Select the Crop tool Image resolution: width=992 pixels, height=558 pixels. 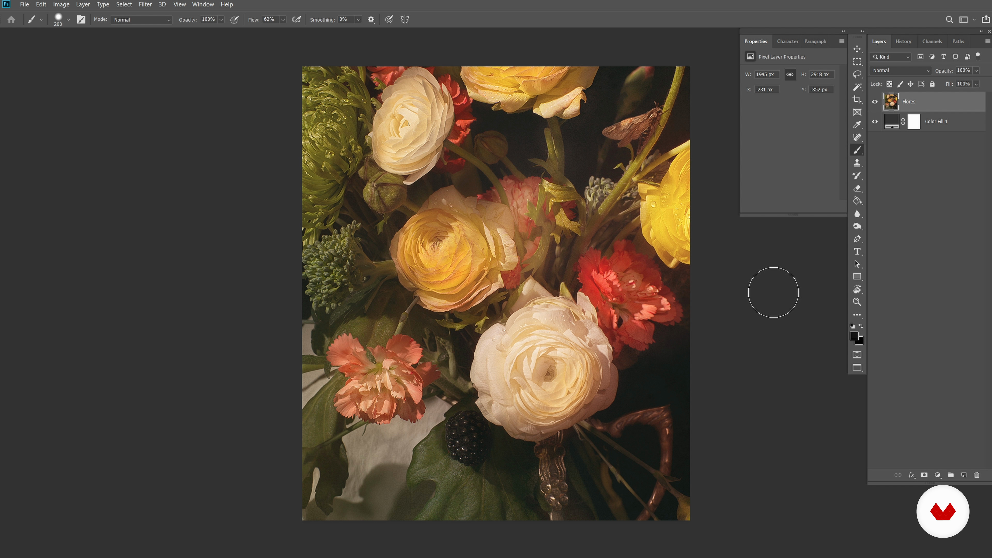857,99
